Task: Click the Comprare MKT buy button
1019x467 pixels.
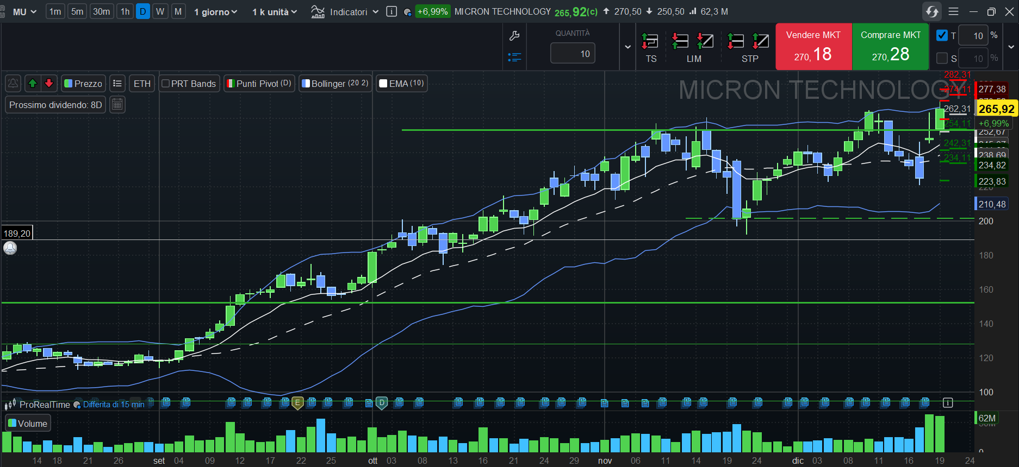Action: tap(890, 47)
